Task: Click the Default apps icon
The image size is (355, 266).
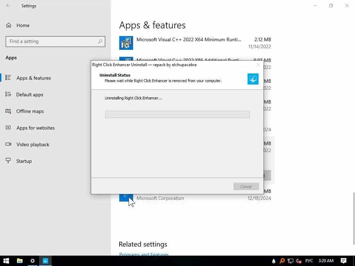Action: [x=8, y=94]
